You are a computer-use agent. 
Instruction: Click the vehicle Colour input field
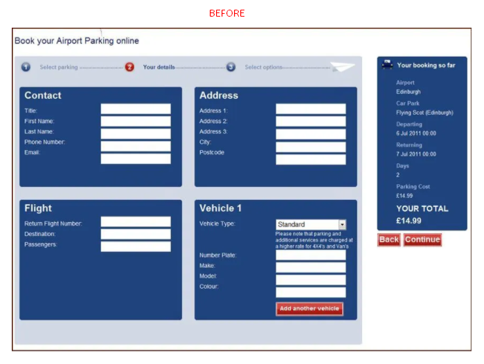tap(311, 292)
